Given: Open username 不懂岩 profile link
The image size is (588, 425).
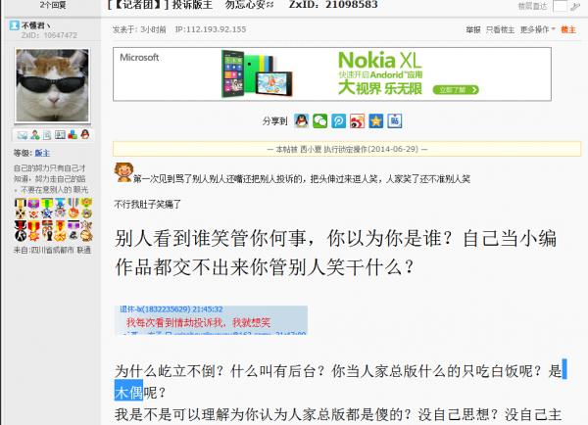Looking at the screenshot, I should pos(32,25).
